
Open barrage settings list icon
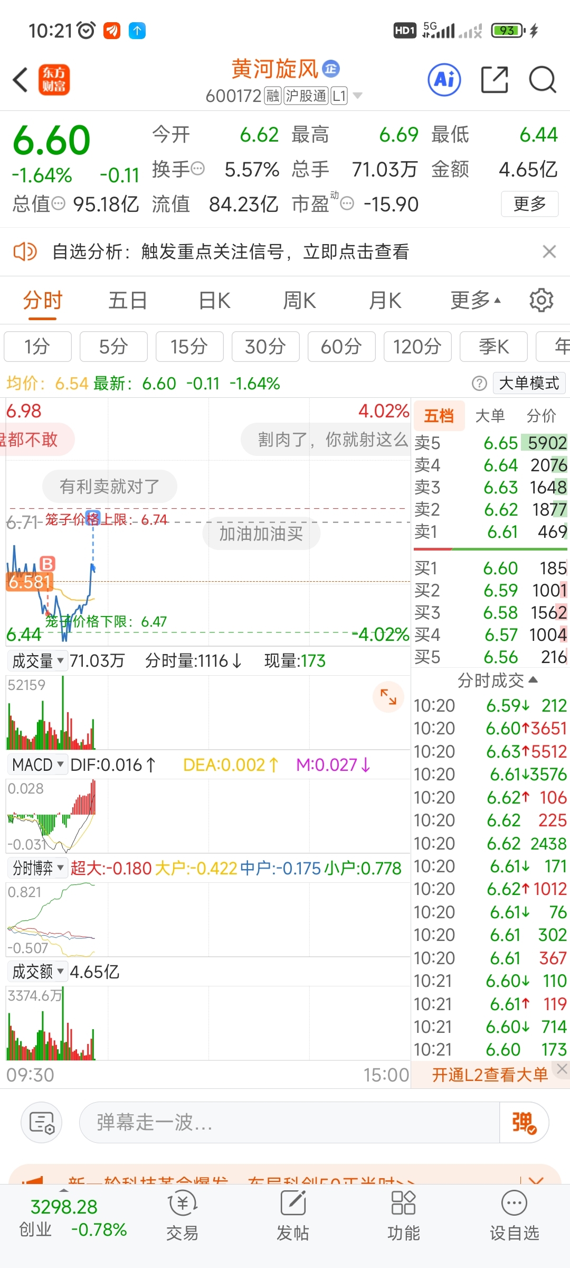tap(42, 1122)
